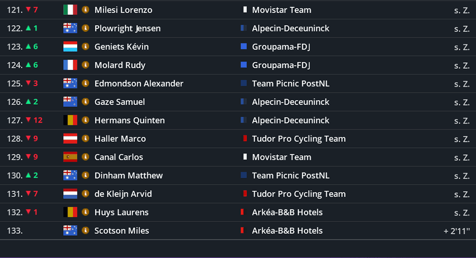Click Spanish flag icon beside Canal Carlos
The image size is (476, 258).
click(x=70, y=157)
